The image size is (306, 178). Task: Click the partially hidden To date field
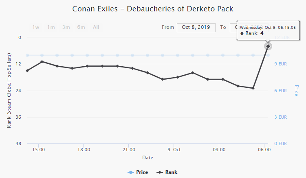[233, 27]
